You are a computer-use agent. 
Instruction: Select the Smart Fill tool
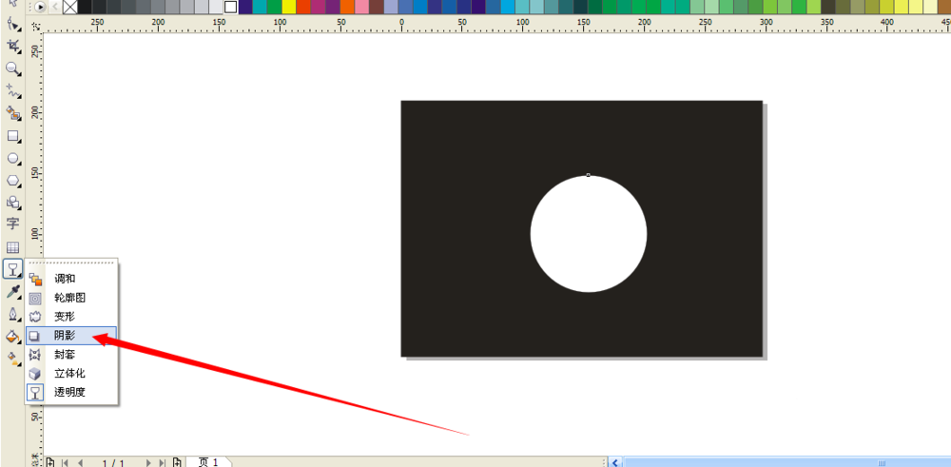pyautogui.click(x=12, y=113)
